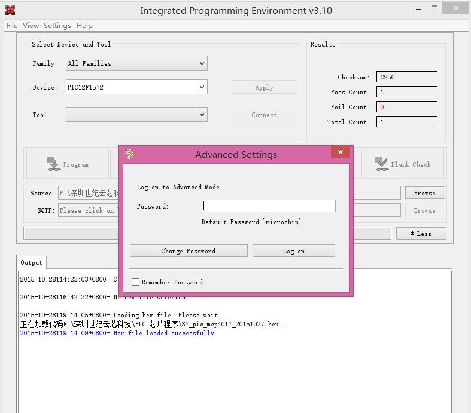Click the Connect button

pos(265,115)
